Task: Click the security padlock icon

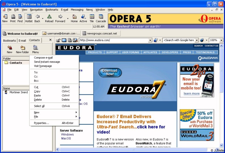Action: pos(58,40)
